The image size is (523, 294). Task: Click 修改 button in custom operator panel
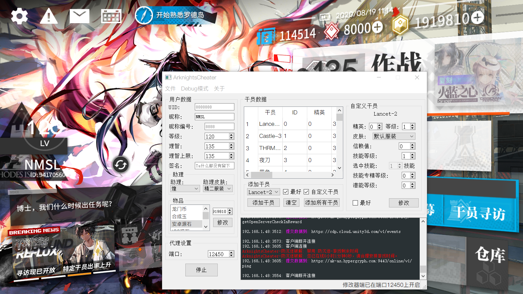[404, 203]
